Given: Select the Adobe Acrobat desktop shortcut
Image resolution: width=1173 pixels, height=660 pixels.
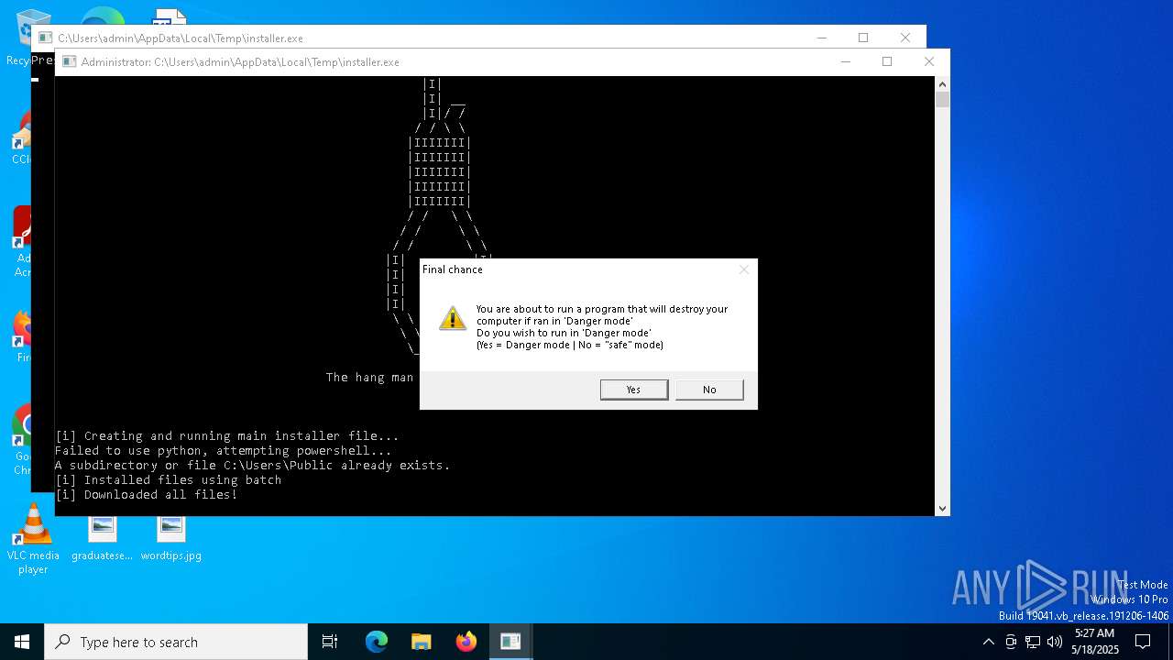Looking at the screenshot, I should 22,240.
